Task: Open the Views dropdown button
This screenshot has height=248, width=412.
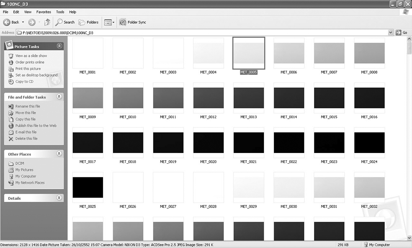Action: pos(109,23)
